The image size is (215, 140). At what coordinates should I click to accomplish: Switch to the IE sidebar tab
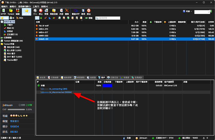[x=12, y=18]
